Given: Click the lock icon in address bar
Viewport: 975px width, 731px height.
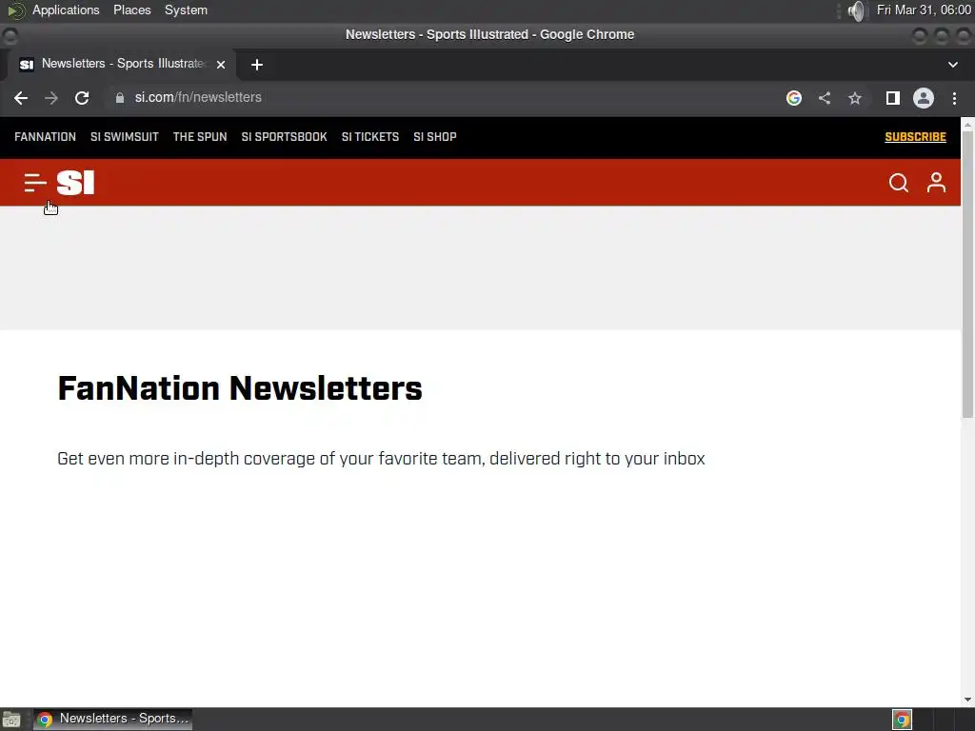Looking at the screenshot, I should [120, 98].
